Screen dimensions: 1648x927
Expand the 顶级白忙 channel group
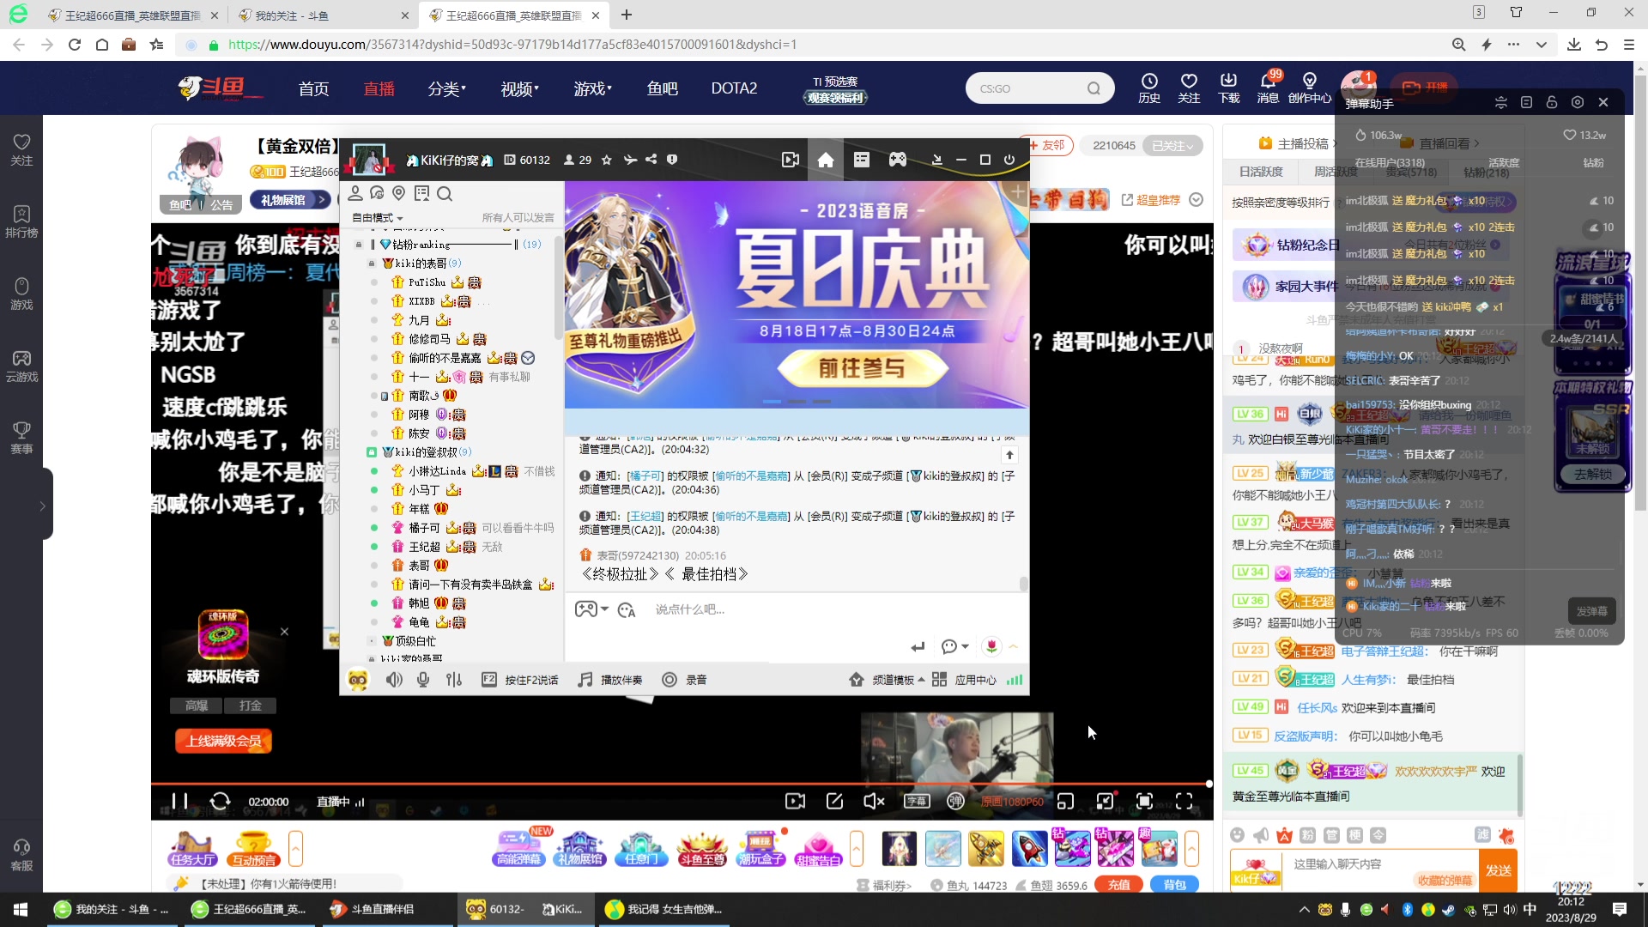[372, 641]
